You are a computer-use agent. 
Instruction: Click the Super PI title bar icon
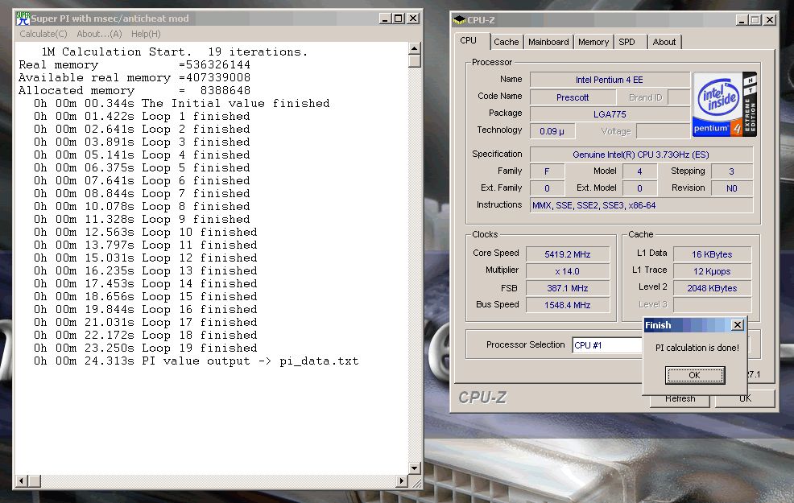coord(23,19)
